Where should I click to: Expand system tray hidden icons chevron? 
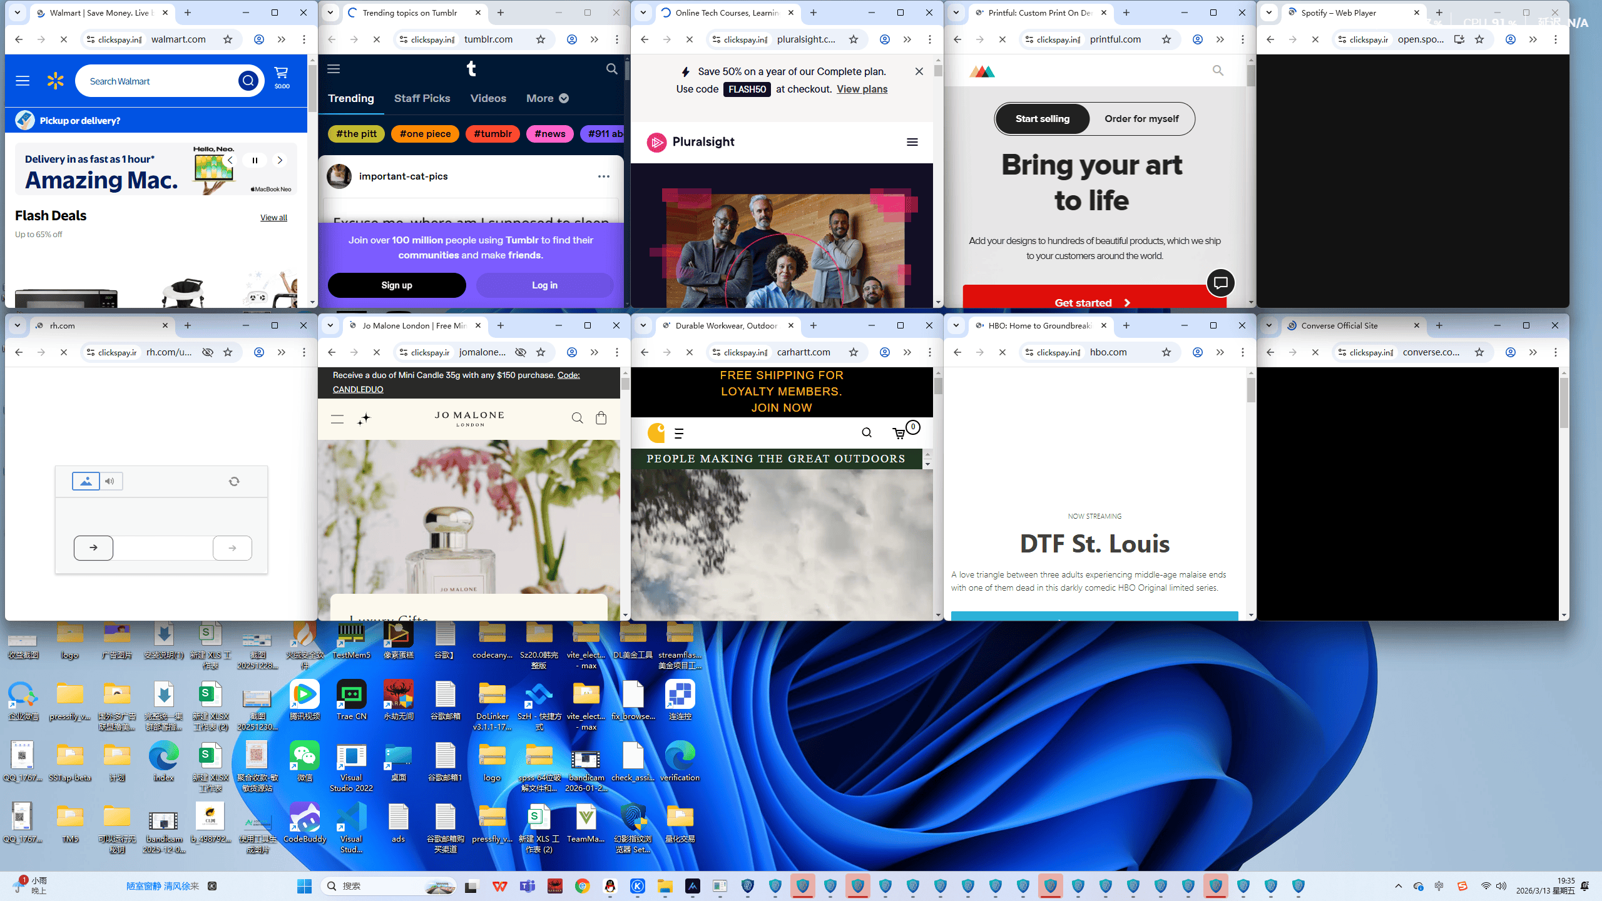coord(1398,886)
